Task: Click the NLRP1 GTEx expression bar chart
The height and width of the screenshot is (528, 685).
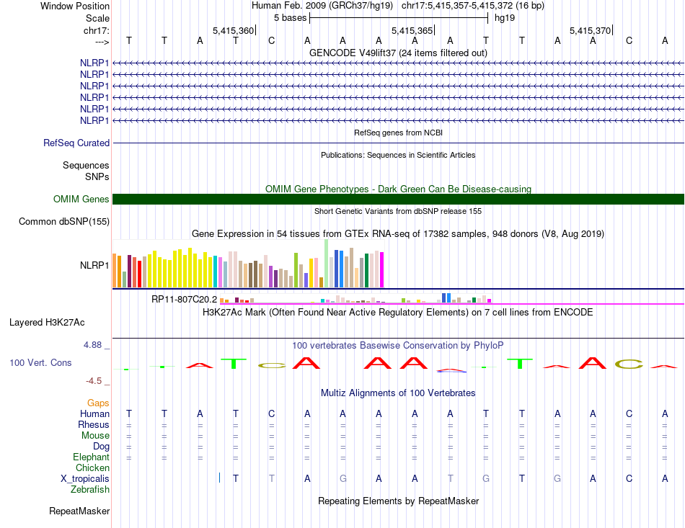Action: click(x=248, y=264)
